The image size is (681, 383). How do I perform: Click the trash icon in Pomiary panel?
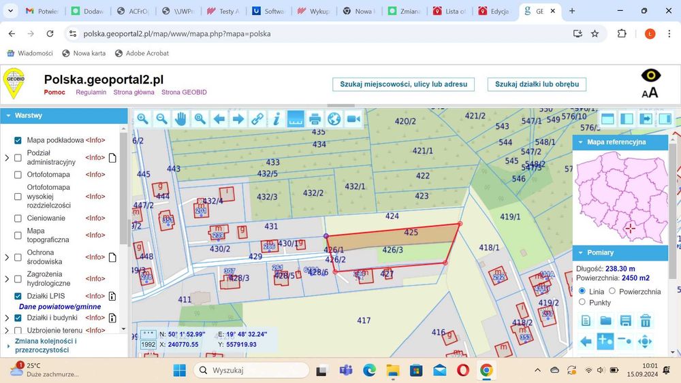(646, 321)
